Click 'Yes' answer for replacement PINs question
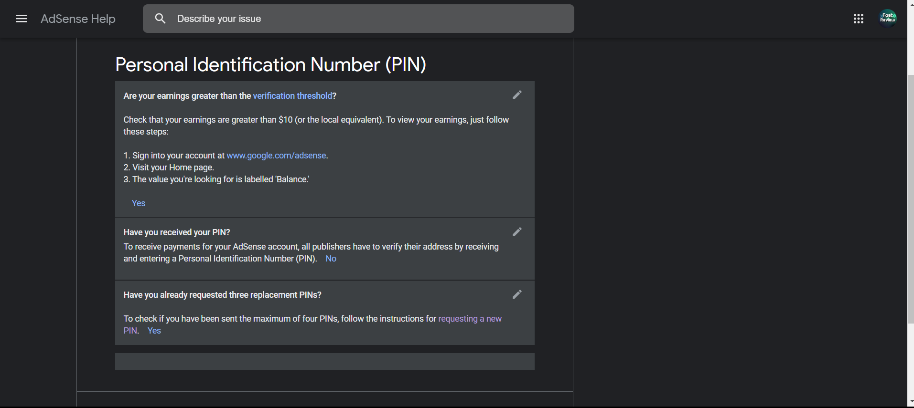 pyautogui.click(x=154, y=331)
